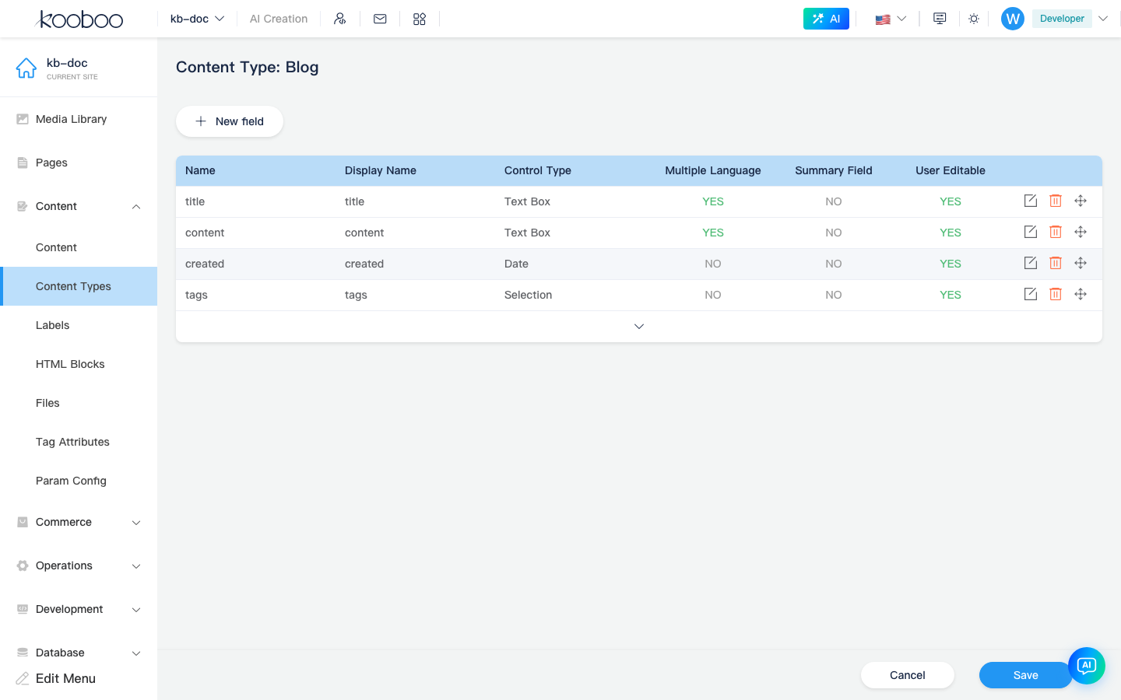The height and width of the screenshot is (700, 1121).
Task: Click the move handle for created row
Action: pos(1081,263)
